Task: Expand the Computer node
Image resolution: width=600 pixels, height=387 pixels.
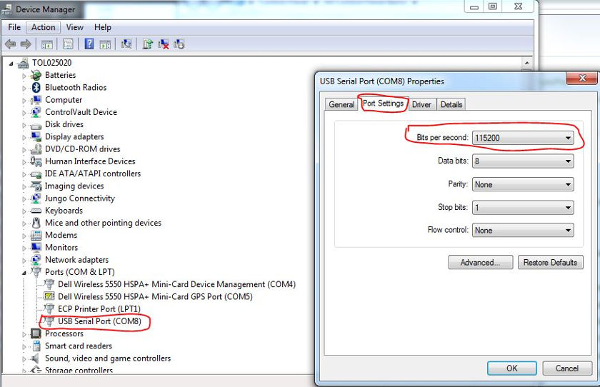Action: click(24, 101)
